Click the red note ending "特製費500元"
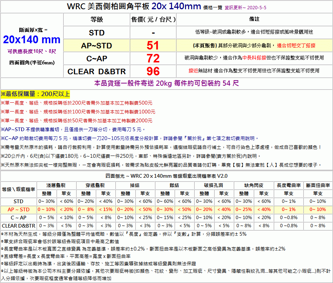 77,103
